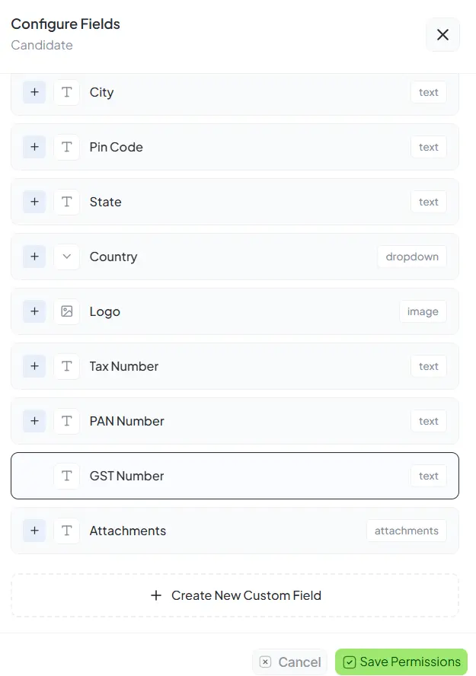Click the text icon on the Attachments row
This screenshot has width=476, height=676.
(67, 531)
